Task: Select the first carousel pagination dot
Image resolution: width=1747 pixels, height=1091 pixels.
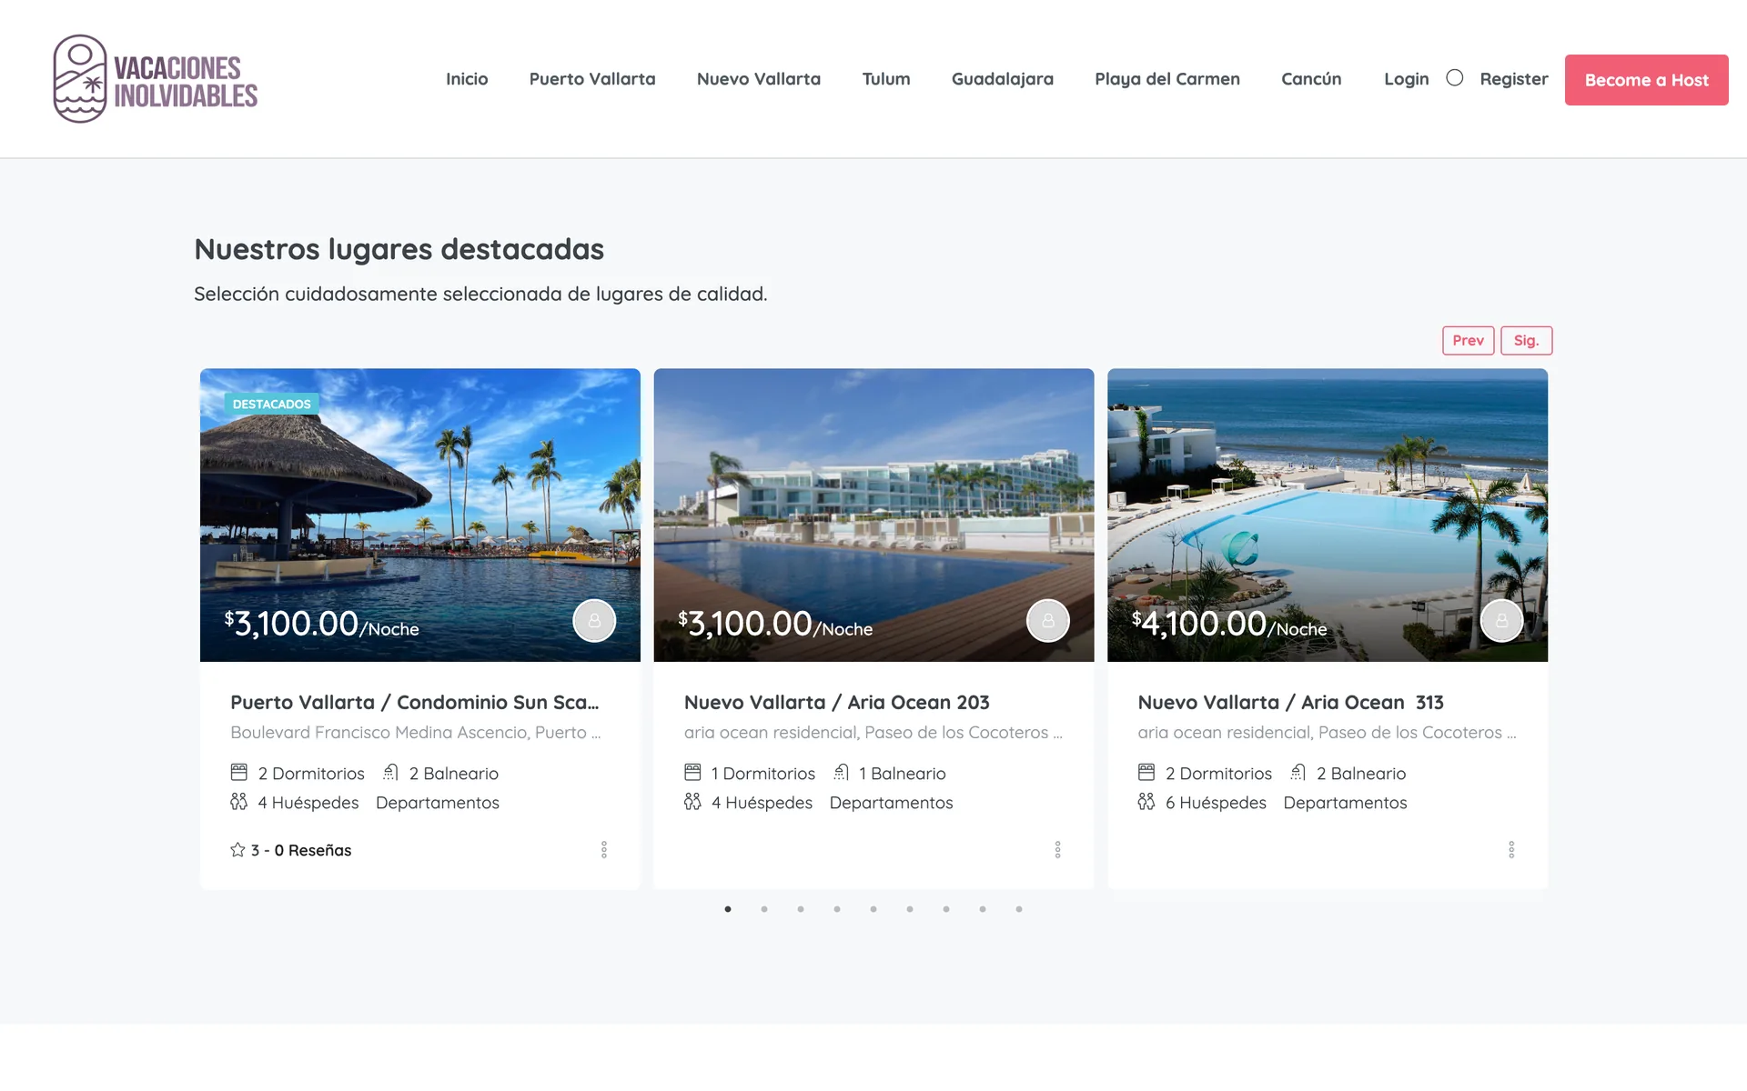Action: [x=728, y=909]
